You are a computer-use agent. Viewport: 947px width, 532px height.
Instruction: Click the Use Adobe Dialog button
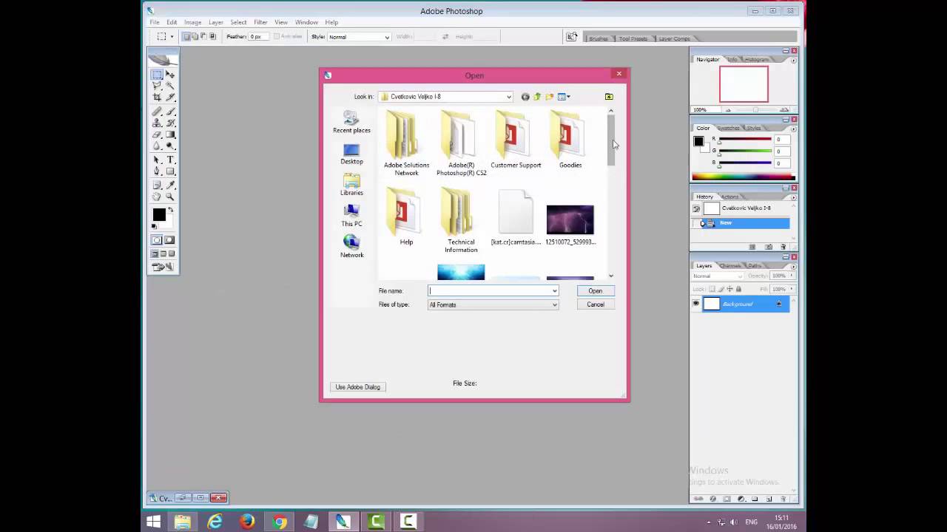coord(358,387)
